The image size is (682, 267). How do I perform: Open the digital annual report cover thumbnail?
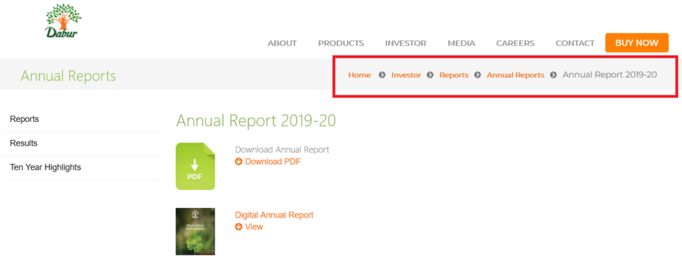pyautogui.click(x=195, y=231)
